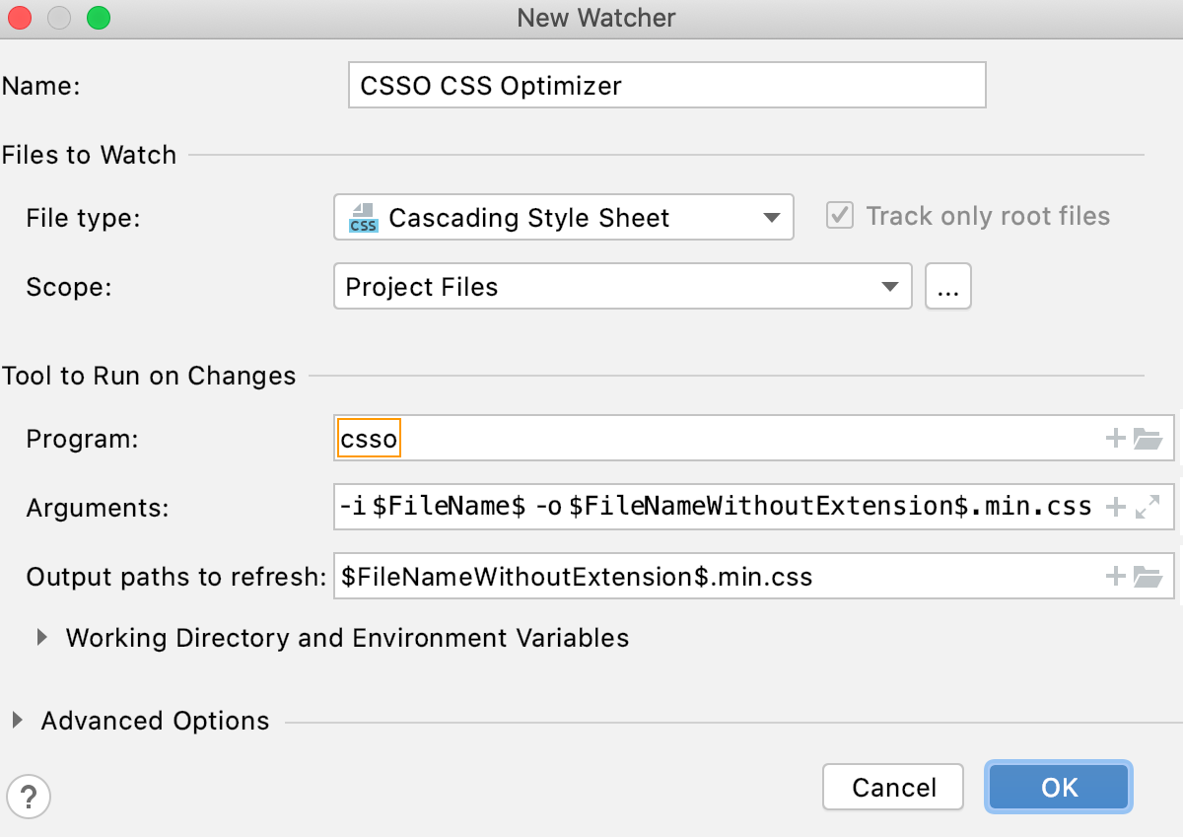Open the folder browse icon for Output paths

pos(1149,576)
